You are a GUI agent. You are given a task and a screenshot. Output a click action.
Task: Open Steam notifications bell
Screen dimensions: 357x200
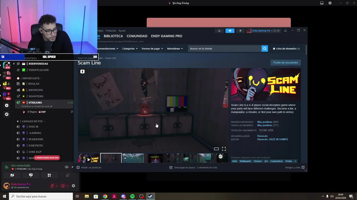tap(240, 31)
